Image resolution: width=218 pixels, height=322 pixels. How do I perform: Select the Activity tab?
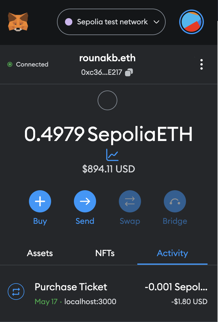[172, 253]
